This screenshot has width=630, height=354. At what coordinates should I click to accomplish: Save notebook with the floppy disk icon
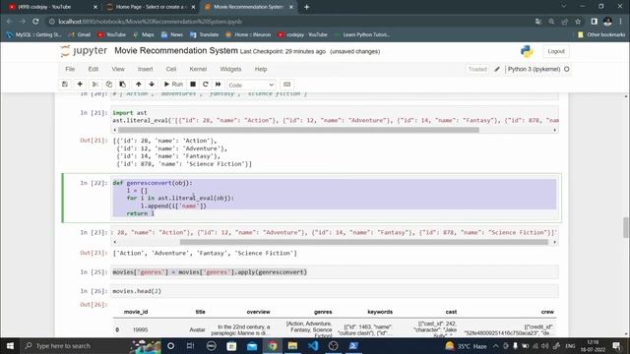[65, 85]
